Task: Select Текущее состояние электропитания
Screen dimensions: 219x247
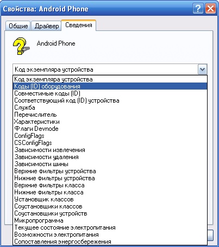Action: pyautogui.click(x=110, y=227)
